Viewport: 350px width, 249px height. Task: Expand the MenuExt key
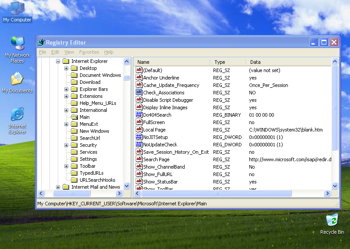click(66, 124)
